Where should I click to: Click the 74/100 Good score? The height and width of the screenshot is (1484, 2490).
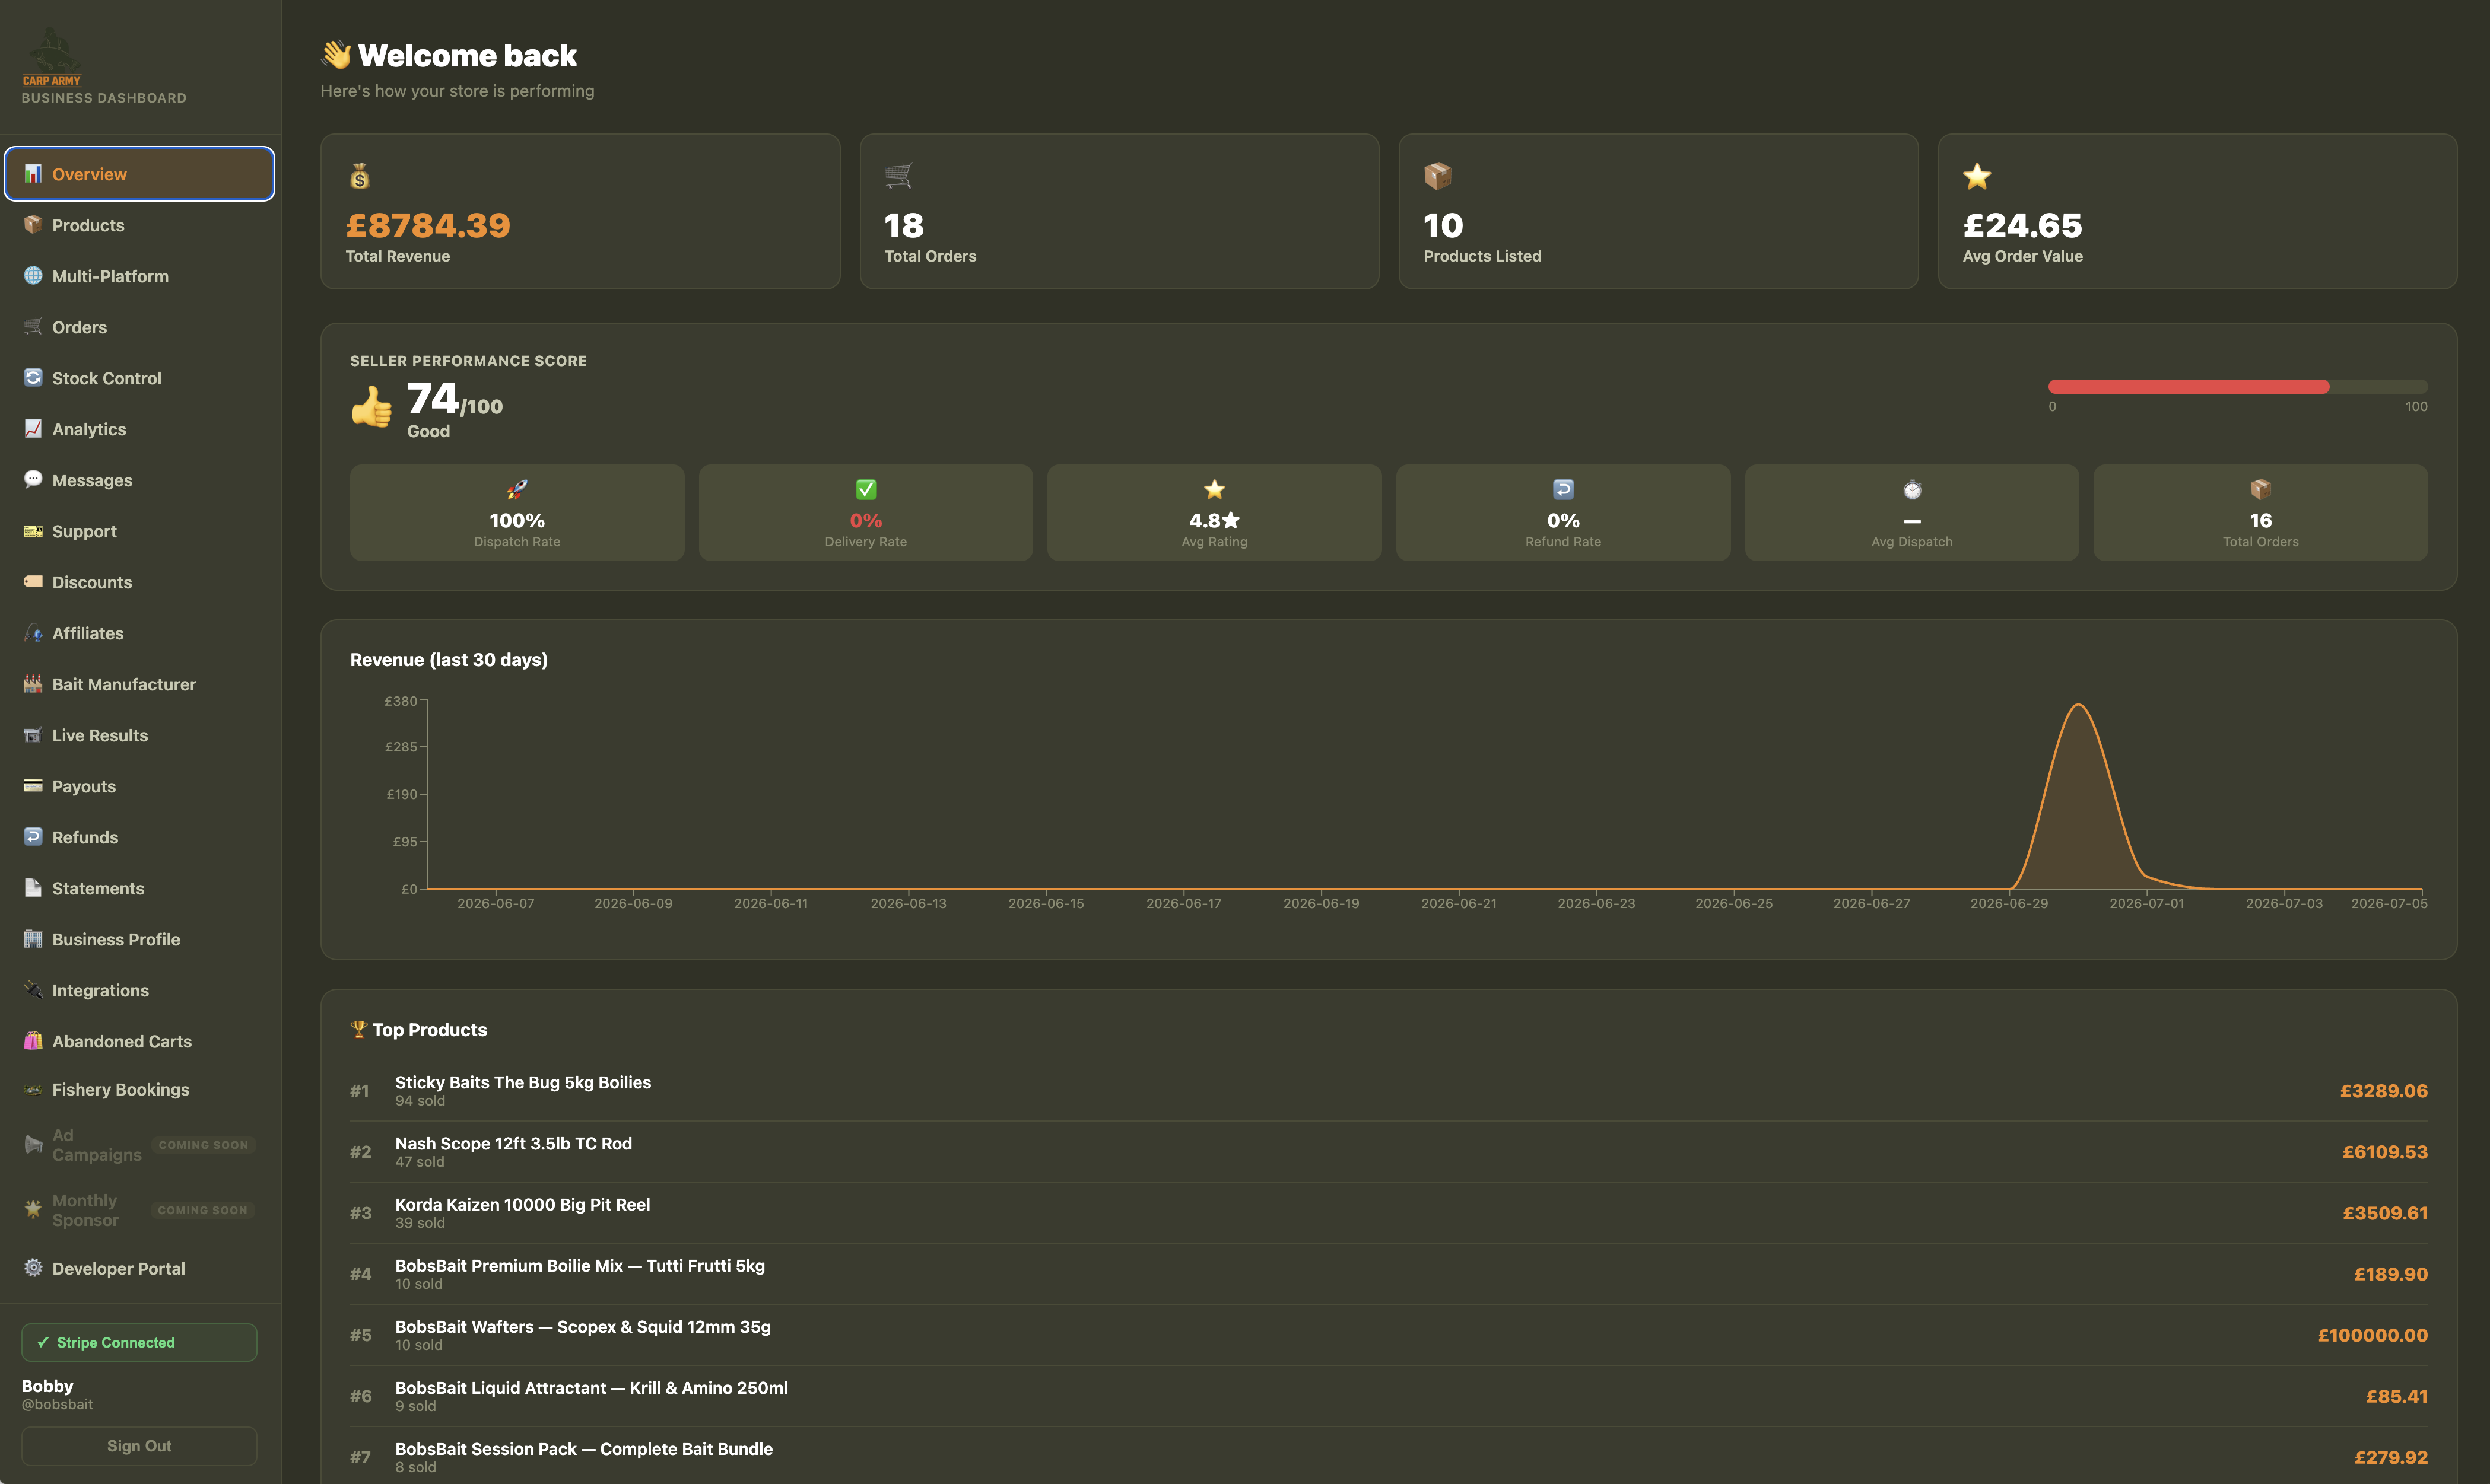click(454, 408)
